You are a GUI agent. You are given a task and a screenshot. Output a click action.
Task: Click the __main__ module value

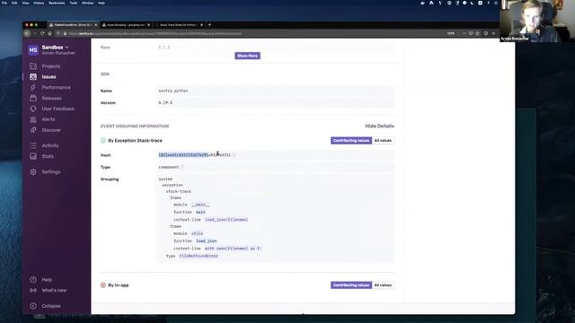(x=200, y=205)
